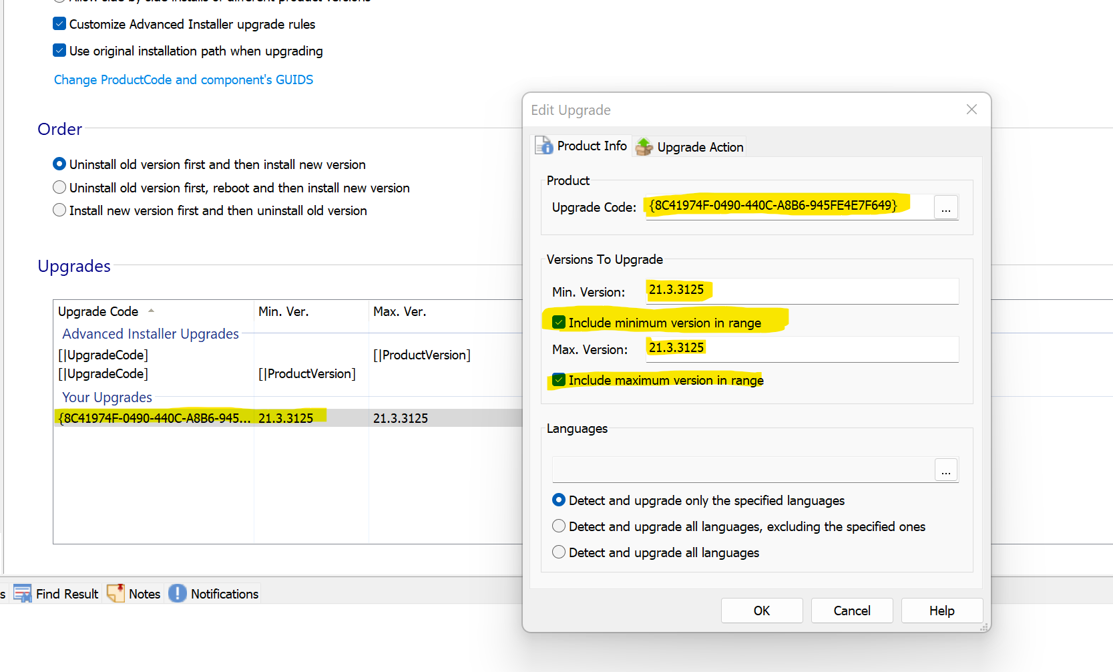The image size is (1113, 672).
Task: Select Install new version first option
Action: (x=59, y=210)
